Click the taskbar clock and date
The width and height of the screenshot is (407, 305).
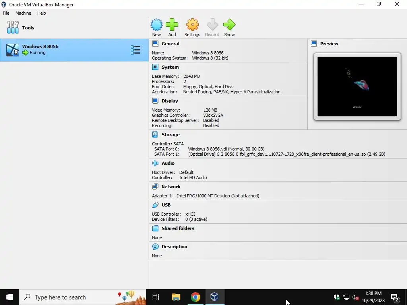[x=373, y=297]
